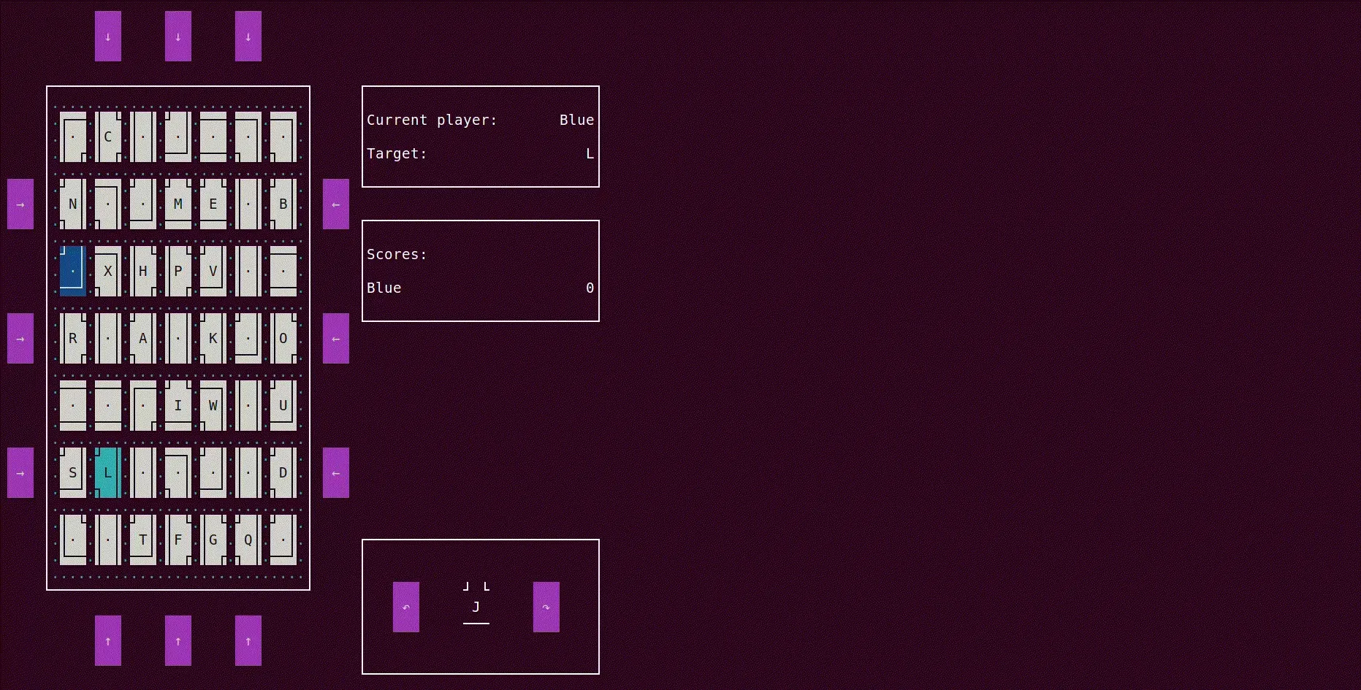Click the spare J tile in the bottom panel
The image size is (1361, 690).
(476, 607)
